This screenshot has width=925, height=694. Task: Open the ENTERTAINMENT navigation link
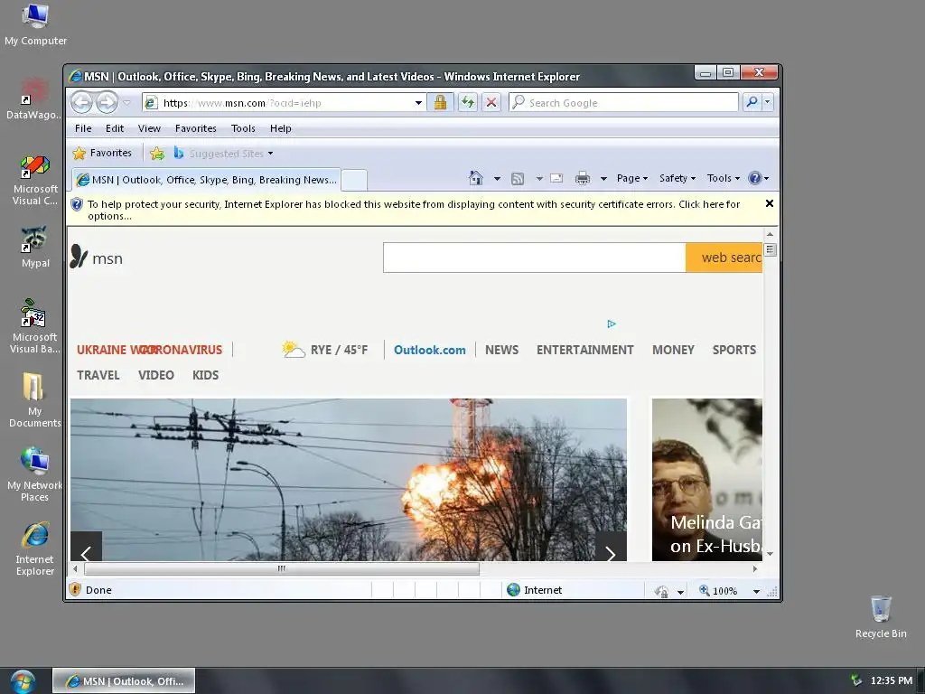tap(584, 350)
